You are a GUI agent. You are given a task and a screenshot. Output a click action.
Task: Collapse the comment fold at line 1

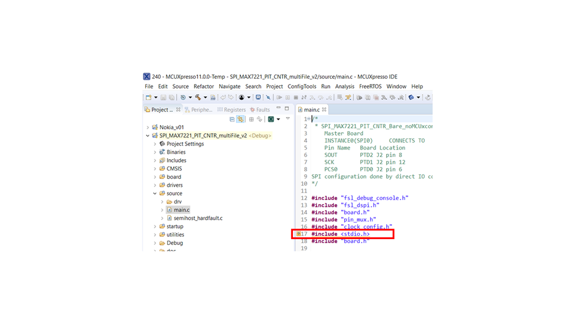point(309,119)
